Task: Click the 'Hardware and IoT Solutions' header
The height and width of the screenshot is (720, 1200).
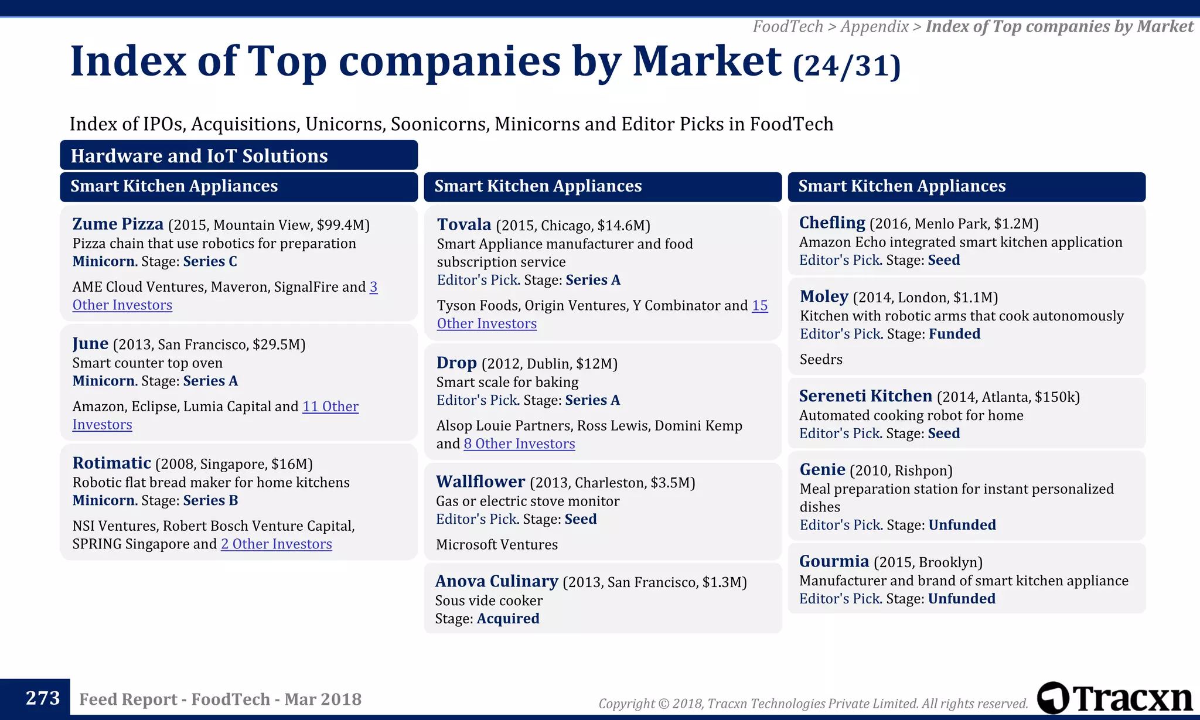Action: 238,155
